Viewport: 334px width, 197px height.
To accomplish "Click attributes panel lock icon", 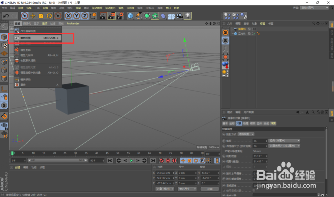I will point(318,112).
